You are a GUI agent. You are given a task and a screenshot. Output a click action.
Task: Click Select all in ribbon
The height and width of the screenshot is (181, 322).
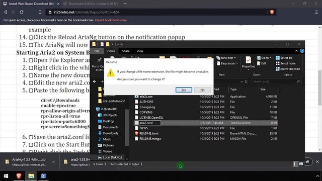coord(284,58)
